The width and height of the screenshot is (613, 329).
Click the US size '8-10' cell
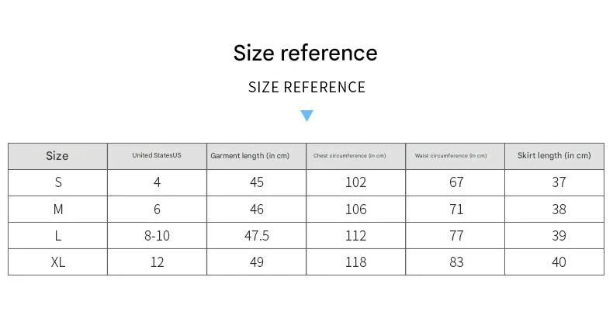pyautogui.click(x=158, y=236)
